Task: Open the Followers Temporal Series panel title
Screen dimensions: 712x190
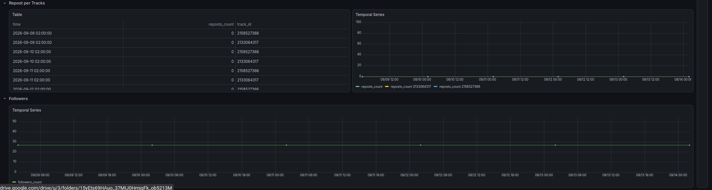Action: click(x=27, y=110)
